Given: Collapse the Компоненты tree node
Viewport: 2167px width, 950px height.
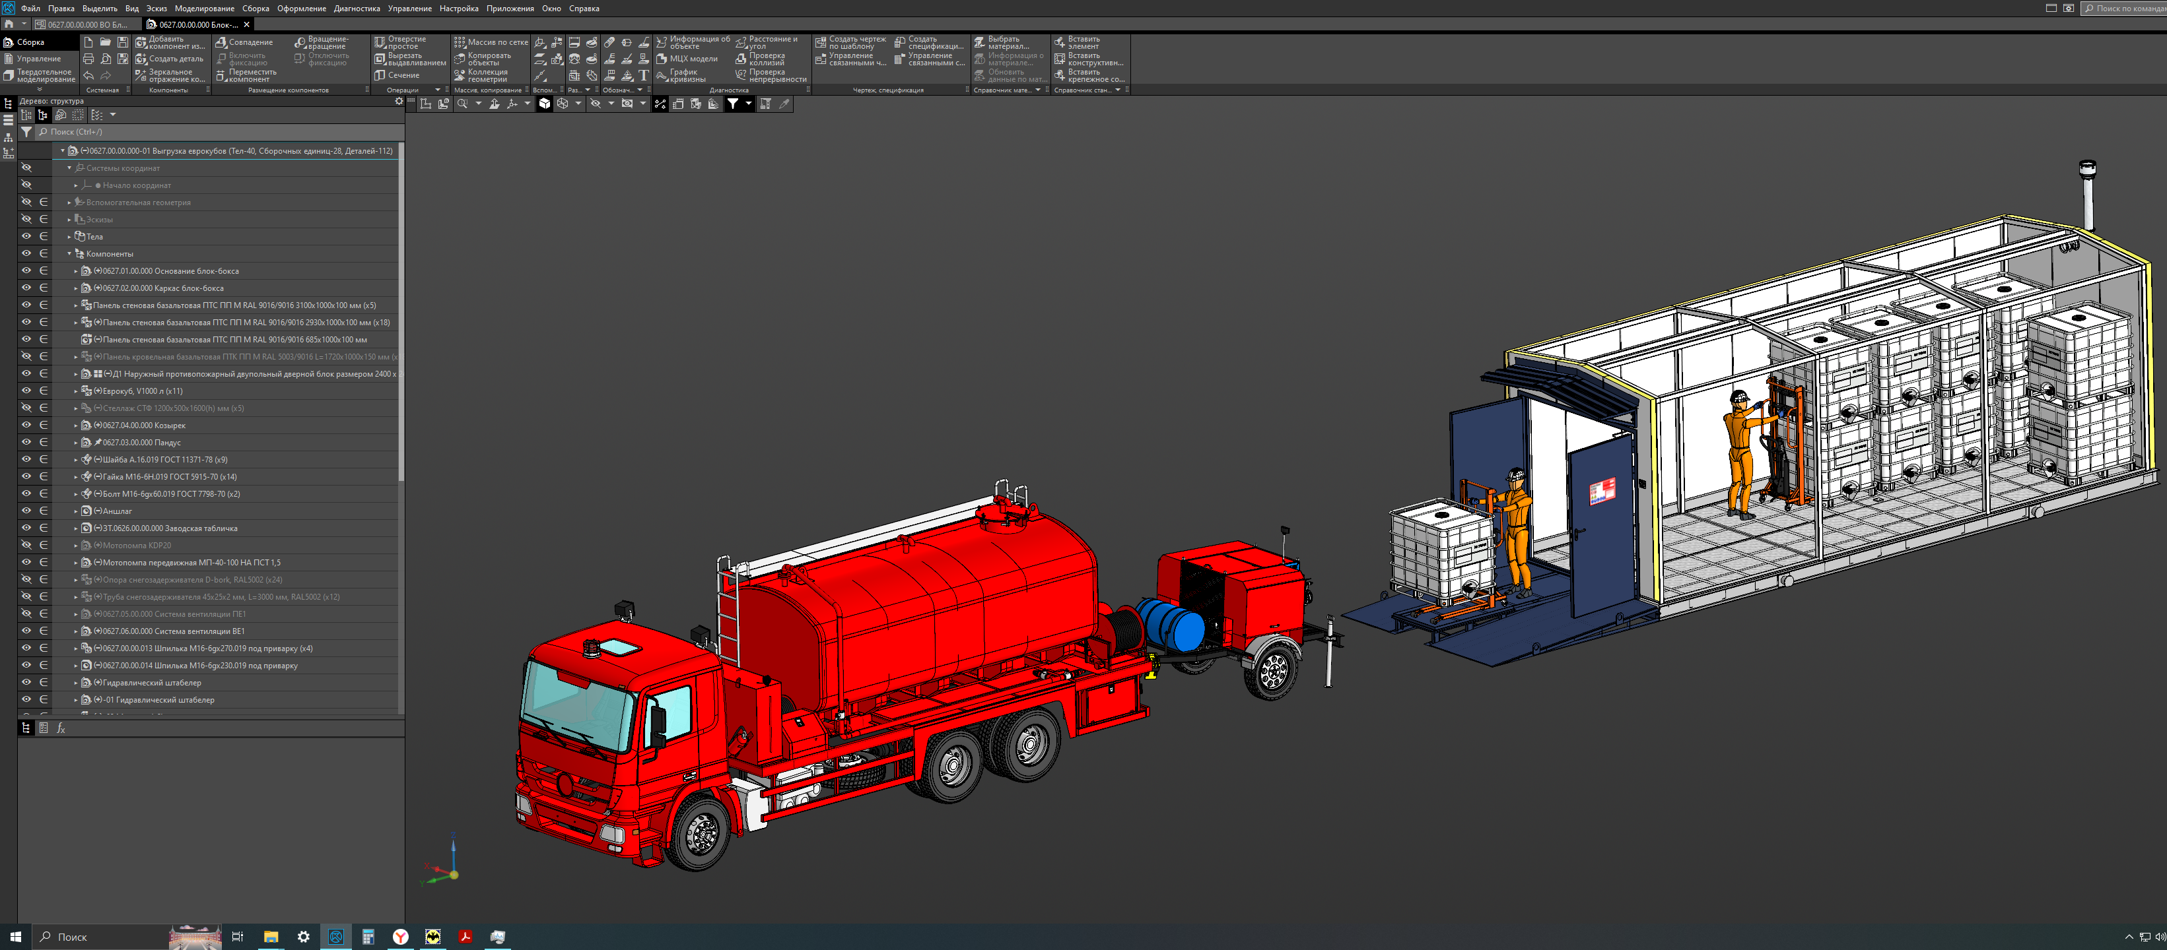Looking at the screenshot, I should pos(69,254).
